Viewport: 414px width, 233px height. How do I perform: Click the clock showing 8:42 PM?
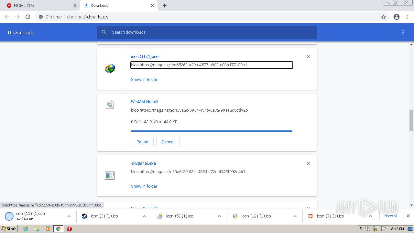[397, 229]
